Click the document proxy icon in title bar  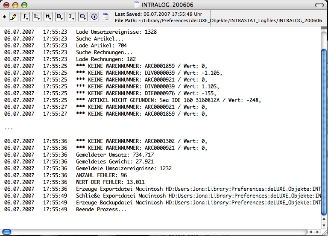coord(137,4)
